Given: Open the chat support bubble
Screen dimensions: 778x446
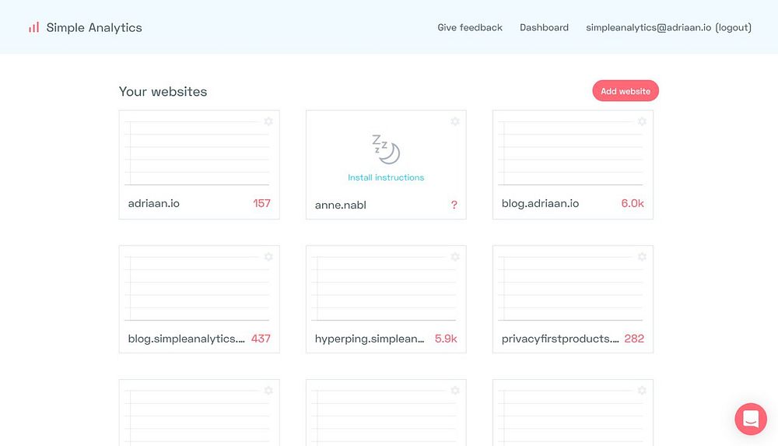Looking at the screenshot, I should pos(751,419).
